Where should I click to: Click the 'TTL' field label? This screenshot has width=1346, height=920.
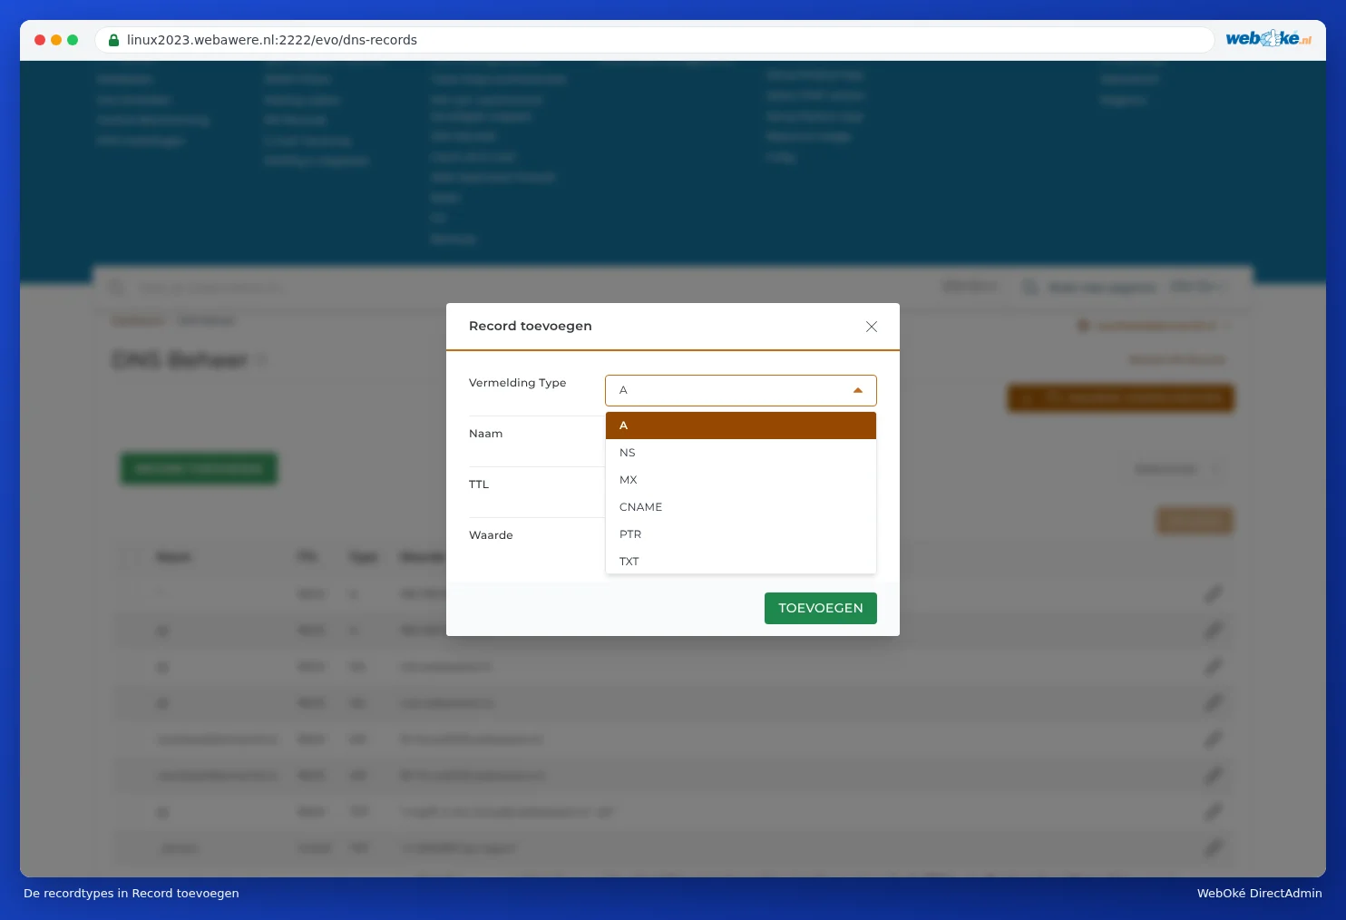479,484
